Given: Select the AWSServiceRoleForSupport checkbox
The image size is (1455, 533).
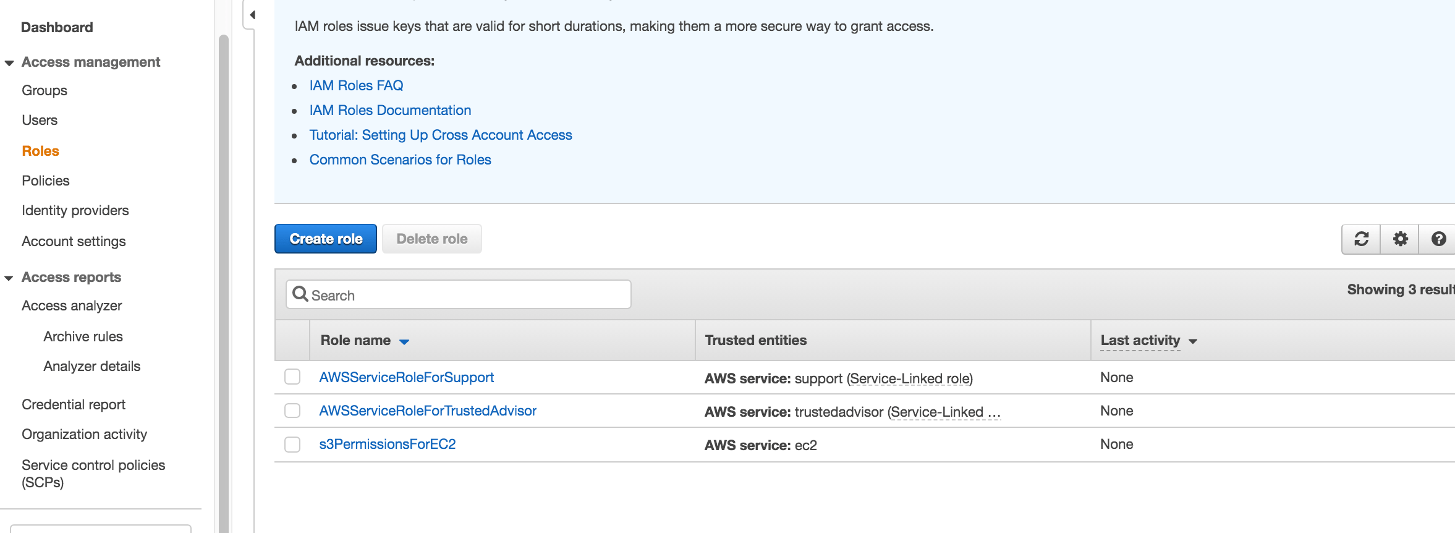Looking at the screenshot, I should point(292,377).
